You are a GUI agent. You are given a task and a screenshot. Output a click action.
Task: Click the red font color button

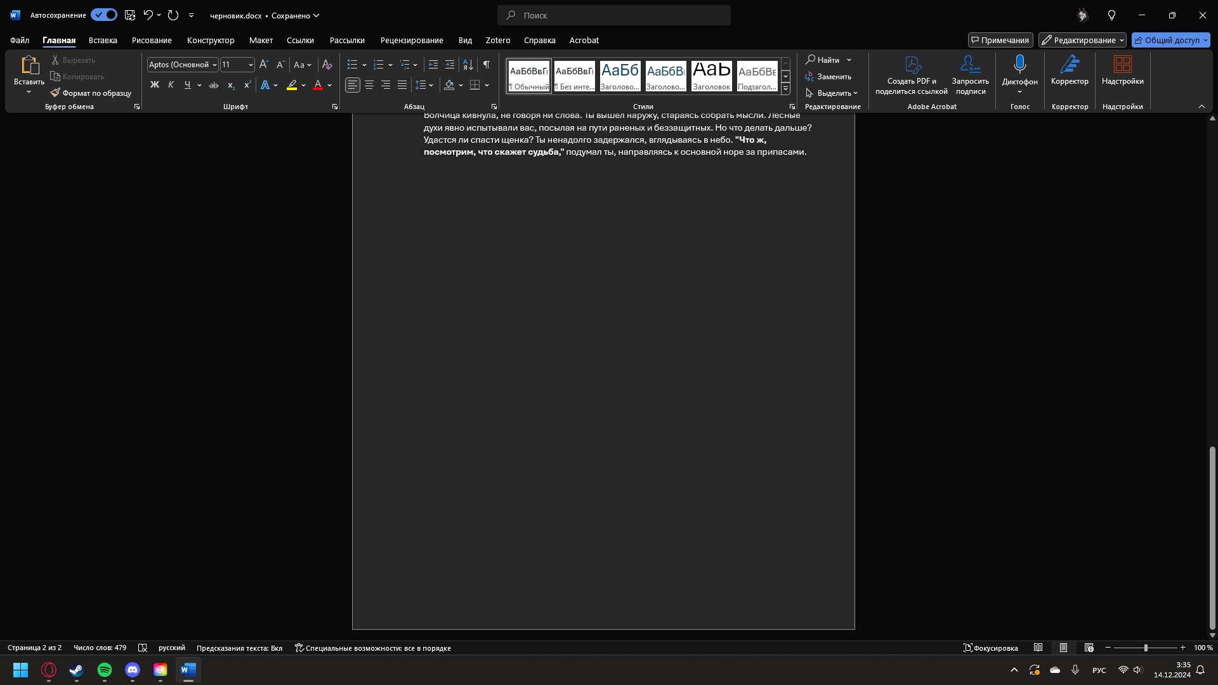coord(318,85)
